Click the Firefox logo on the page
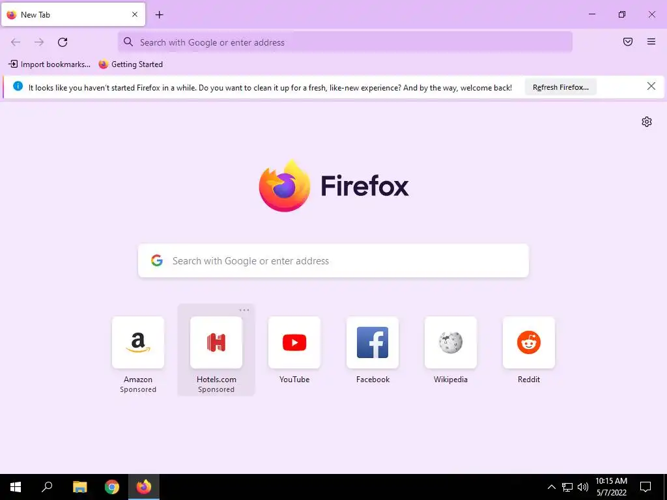The height and width of the screenshot is (500, 667). pos(285,186)
